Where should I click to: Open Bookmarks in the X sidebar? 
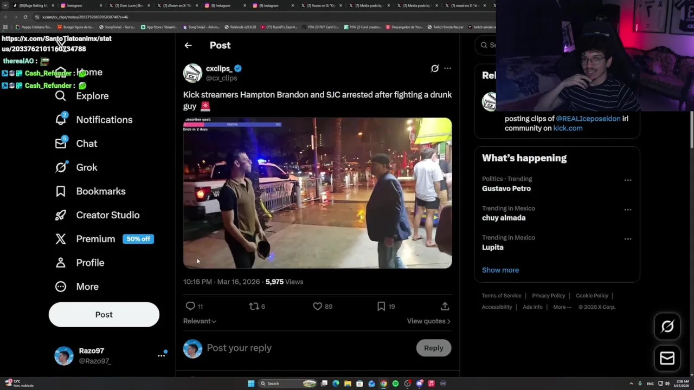90,191
